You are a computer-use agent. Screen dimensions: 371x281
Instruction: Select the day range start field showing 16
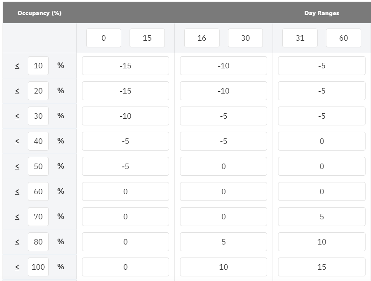[x=202, y=38]
